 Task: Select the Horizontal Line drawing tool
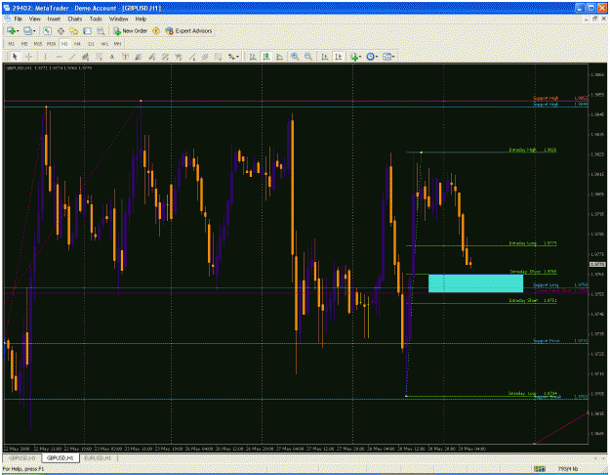pyautogui.click(x=59, y=57)
